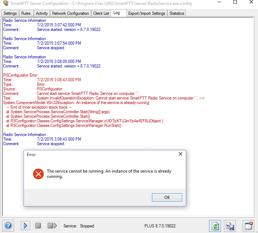258x233 pixels.
Task: Switch to the Statistics tab
Action: click(x=177, y=13)
